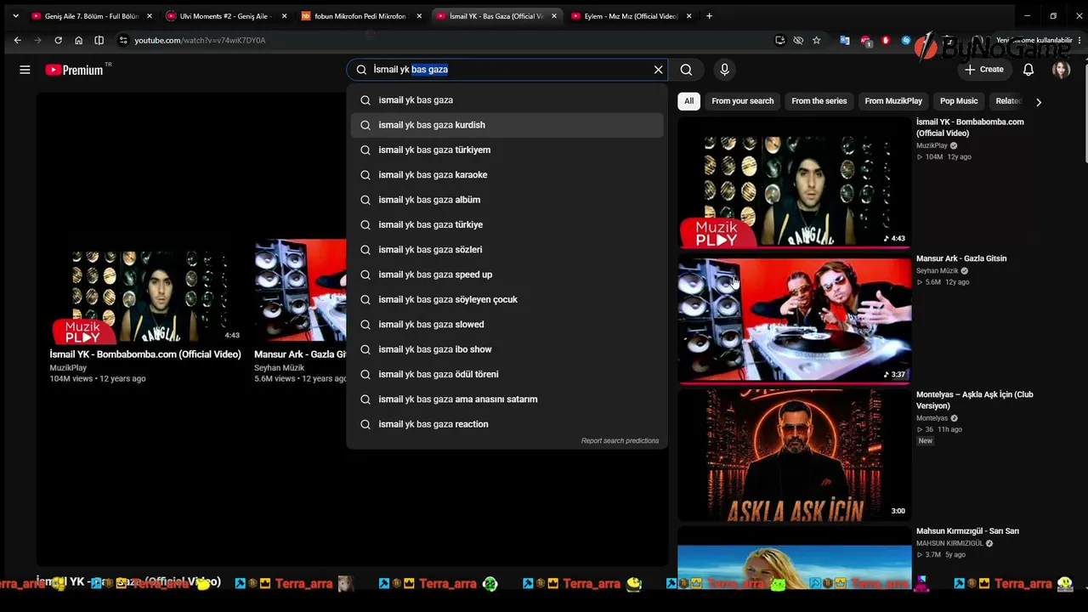Open sidebar Bombabomba.com video thumbnail
The width and height of the screenshot is (1088, 612).
point(794,183)
